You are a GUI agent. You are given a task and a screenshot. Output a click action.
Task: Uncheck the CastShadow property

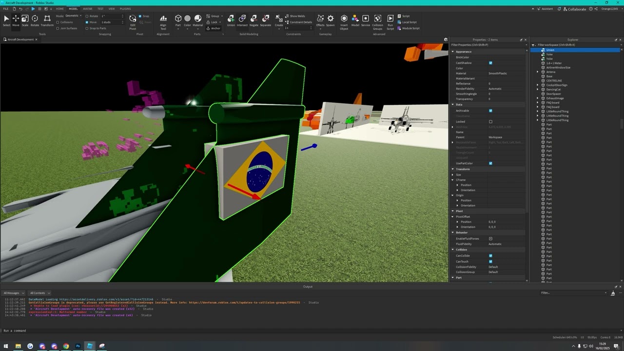[x=490, y=63]
